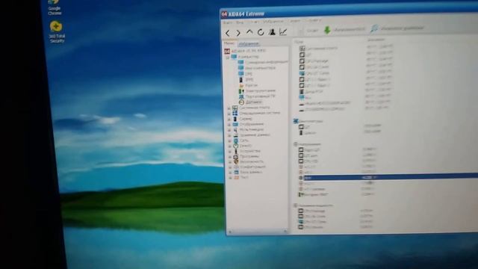Open the line graph toolbar icon
The height and width of the screenshot is (269, 478).
pos(283,31)
